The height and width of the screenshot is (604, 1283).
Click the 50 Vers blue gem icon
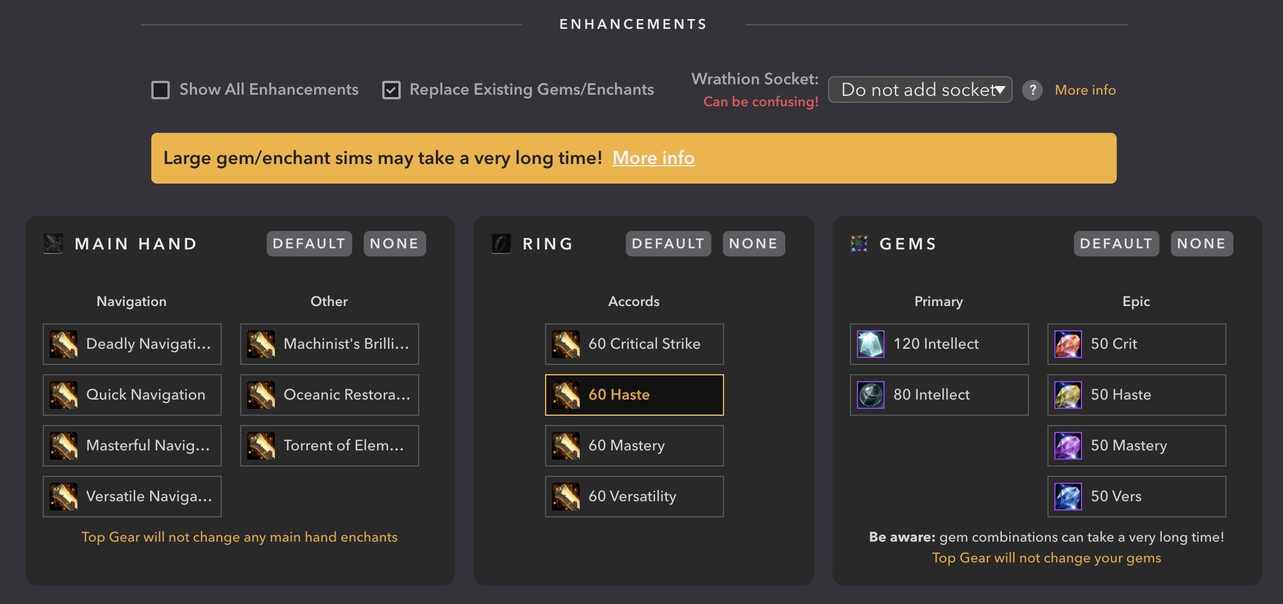[x=1068, y=497]
